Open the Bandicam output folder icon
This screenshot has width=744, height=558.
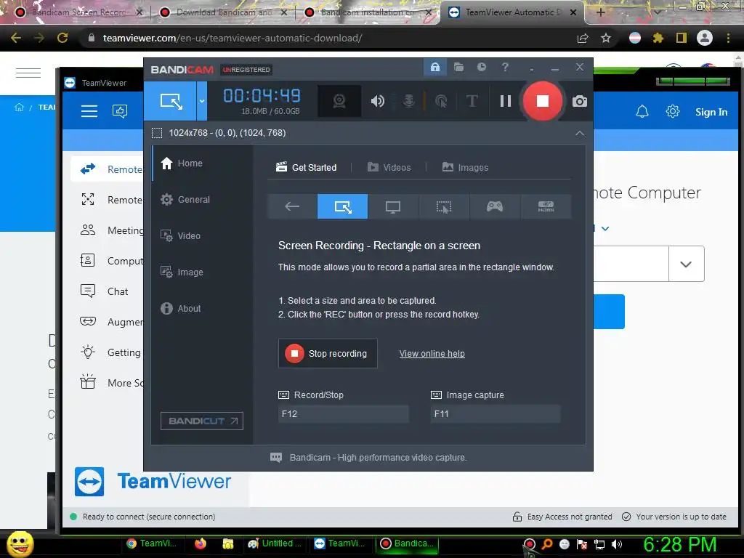(458, 68)
